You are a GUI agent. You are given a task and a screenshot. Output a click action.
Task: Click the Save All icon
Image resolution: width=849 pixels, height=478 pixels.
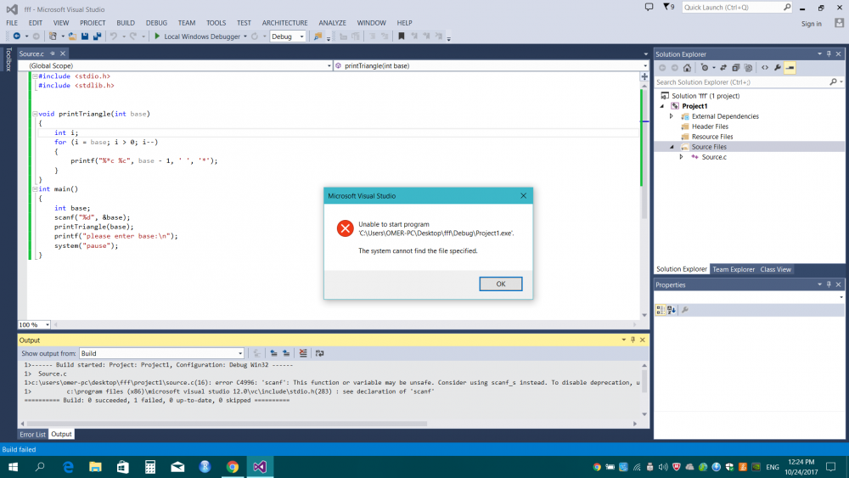tap(98, 37)
